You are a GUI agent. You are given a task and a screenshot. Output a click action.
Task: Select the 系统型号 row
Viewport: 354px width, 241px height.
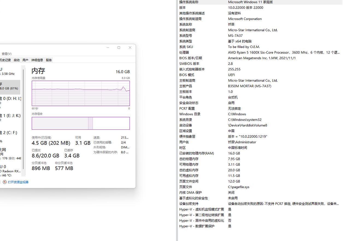click(260, 36)
